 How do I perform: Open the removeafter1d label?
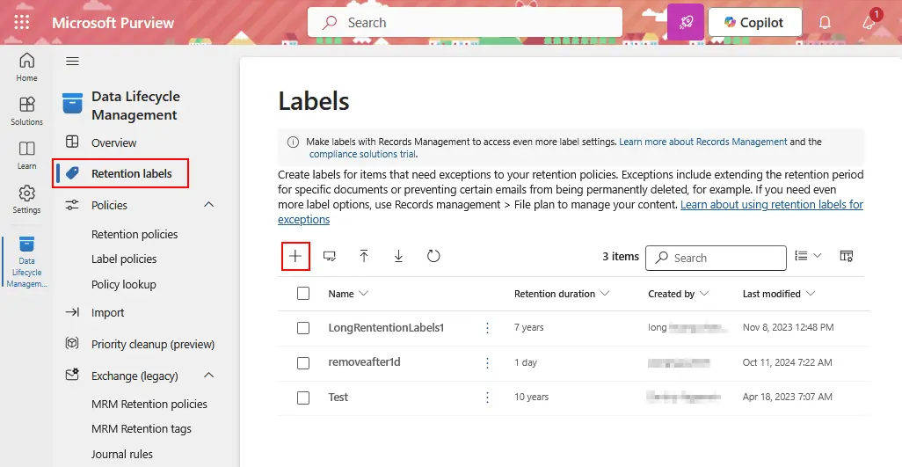pos(364,362)
